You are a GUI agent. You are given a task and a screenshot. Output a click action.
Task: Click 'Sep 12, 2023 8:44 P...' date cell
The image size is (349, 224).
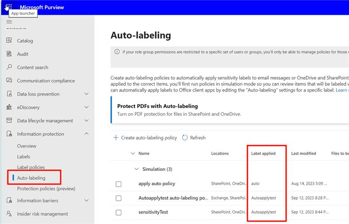tap(310, 212)
